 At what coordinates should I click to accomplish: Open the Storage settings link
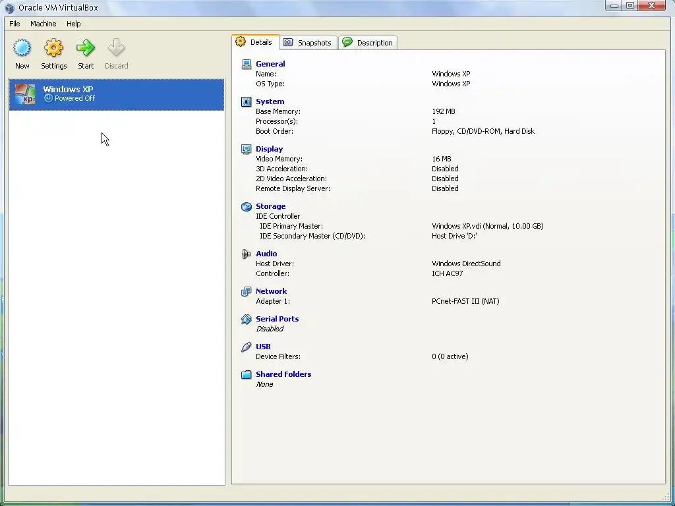(x=270, y=206)
